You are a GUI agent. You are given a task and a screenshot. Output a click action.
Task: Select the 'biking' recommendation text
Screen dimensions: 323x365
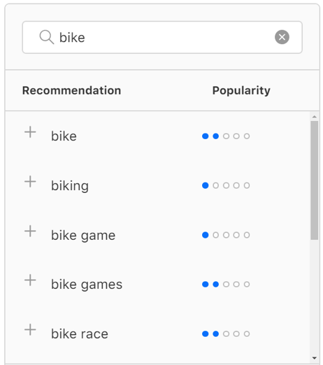point(70,186)
